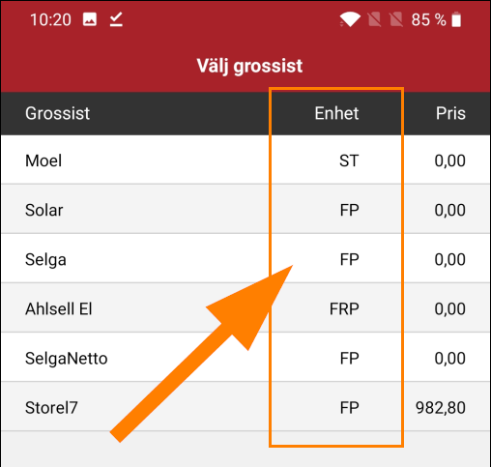This screenshot has height=467, width=491.
Task: Pick the SelgaNetto wholesaler entry
Action: point(245,357)
